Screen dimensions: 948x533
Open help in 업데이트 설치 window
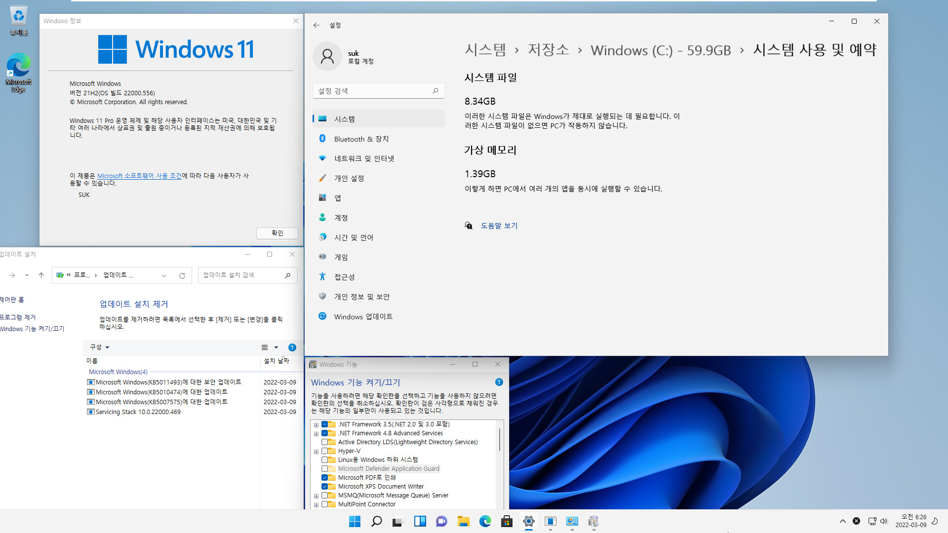(x=292, y=347)
